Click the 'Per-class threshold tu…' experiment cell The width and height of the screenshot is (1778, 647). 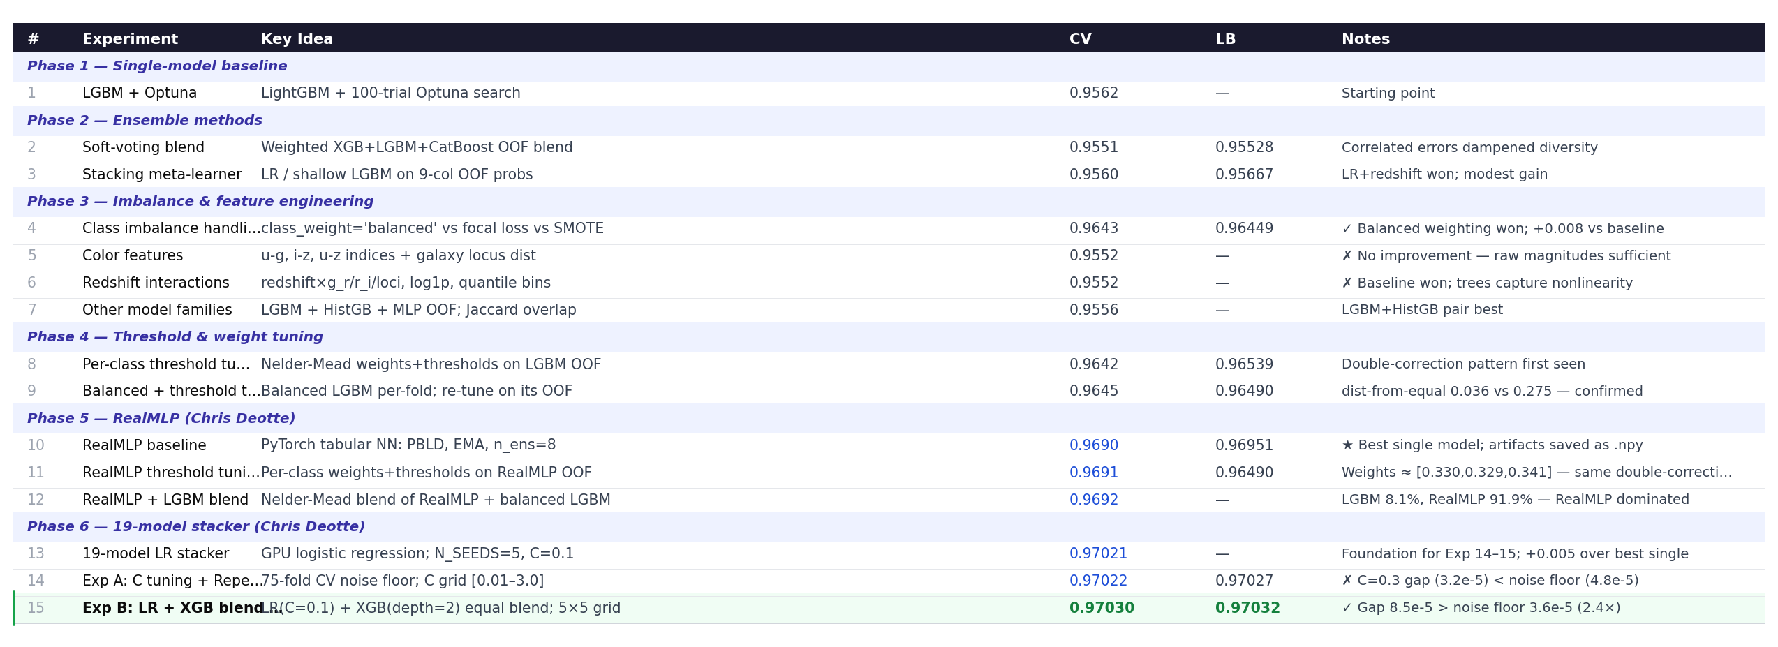pos(166,364)
